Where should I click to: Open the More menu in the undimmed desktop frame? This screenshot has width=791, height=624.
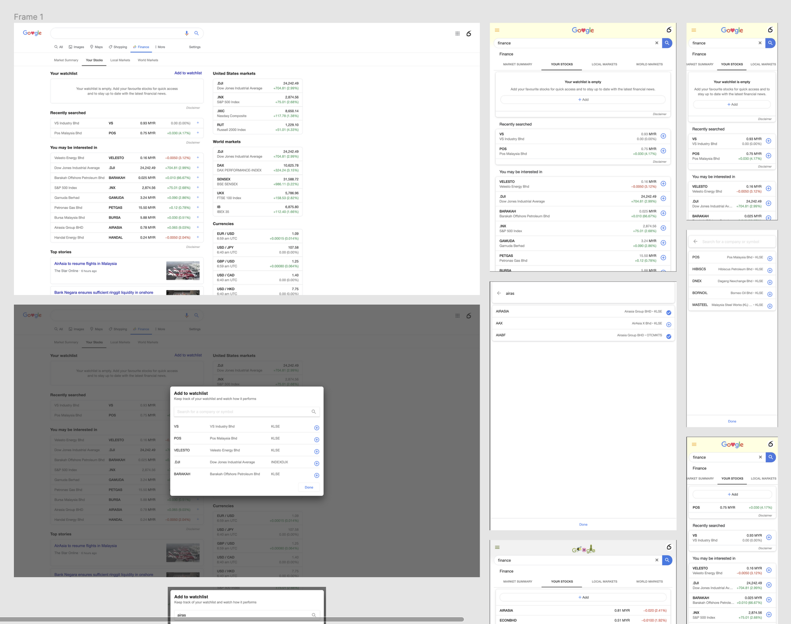[x=160, y=47]
